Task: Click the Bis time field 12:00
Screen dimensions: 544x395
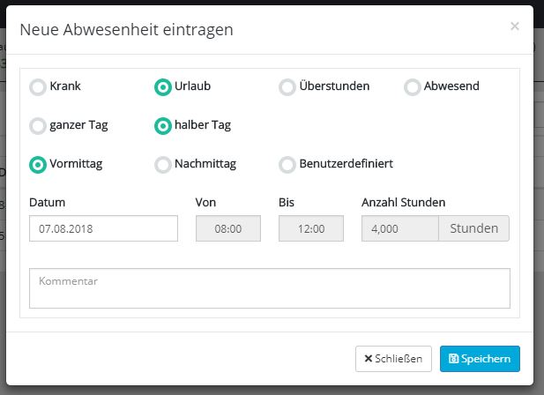Action: [x=311, y=228]
